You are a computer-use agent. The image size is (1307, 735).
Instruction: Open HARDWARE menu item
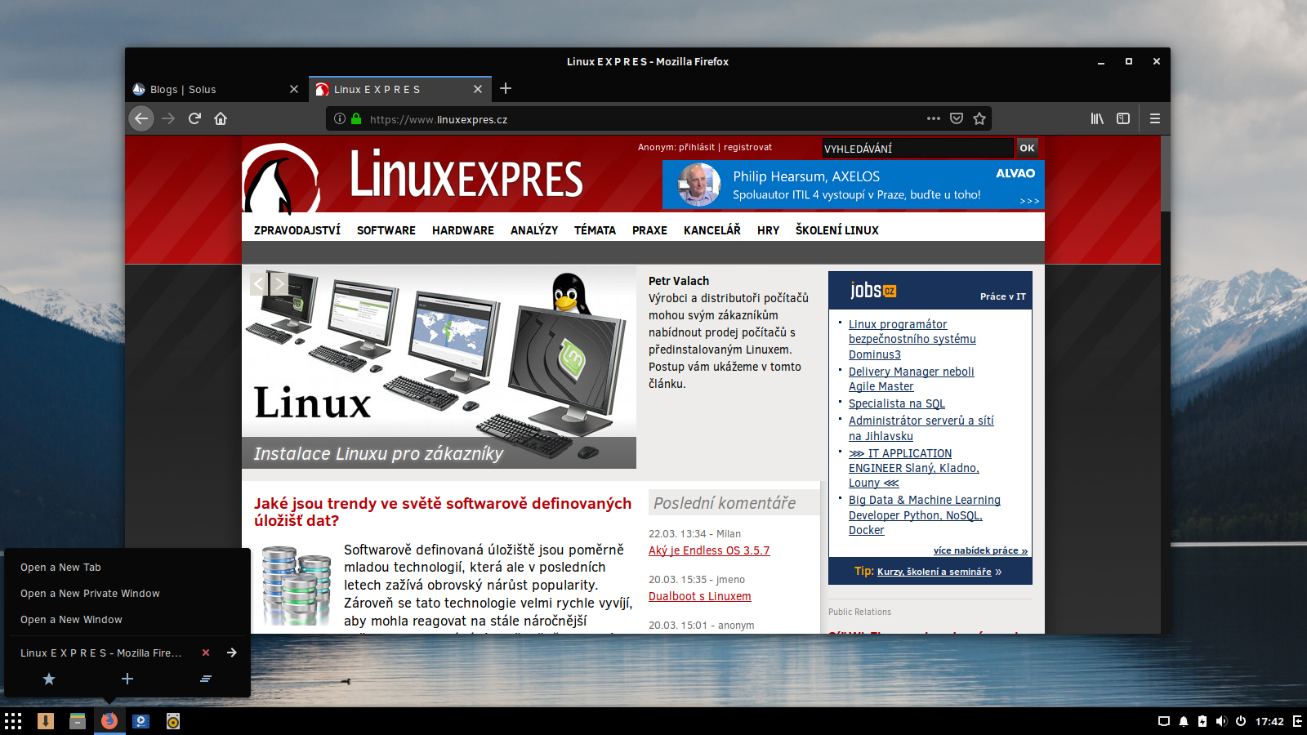coord(463,230)
